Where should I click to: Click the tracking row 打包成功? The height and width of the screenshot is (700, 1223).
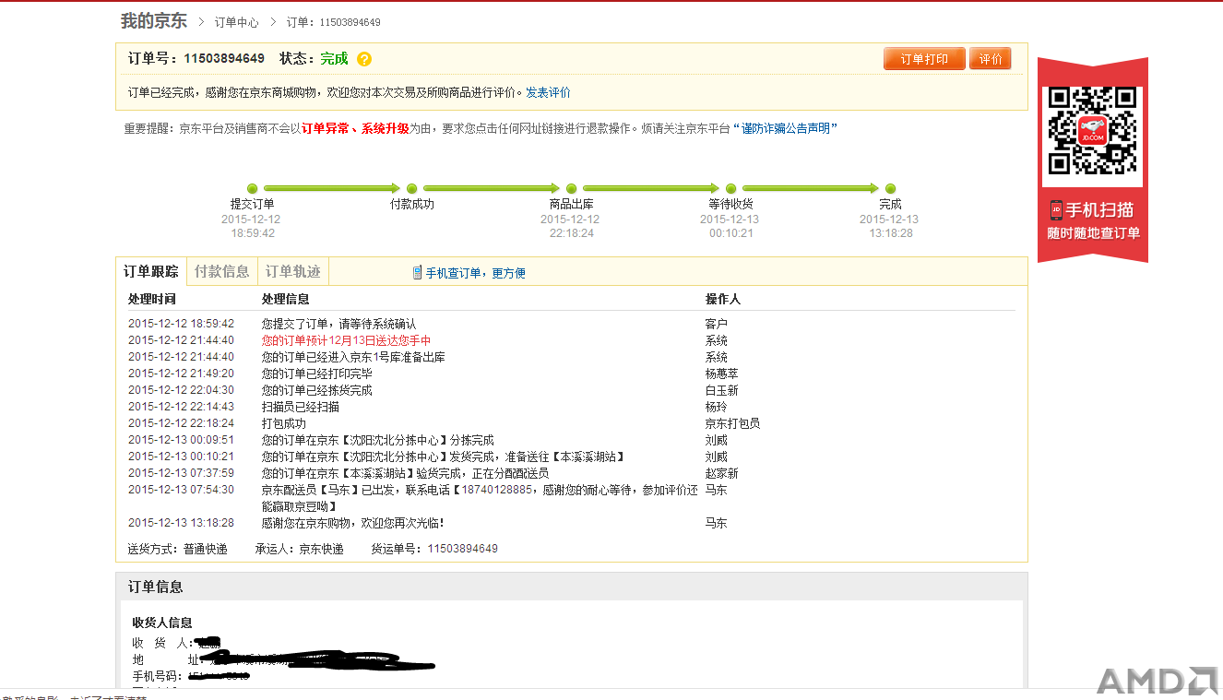[x=283, y=423]
